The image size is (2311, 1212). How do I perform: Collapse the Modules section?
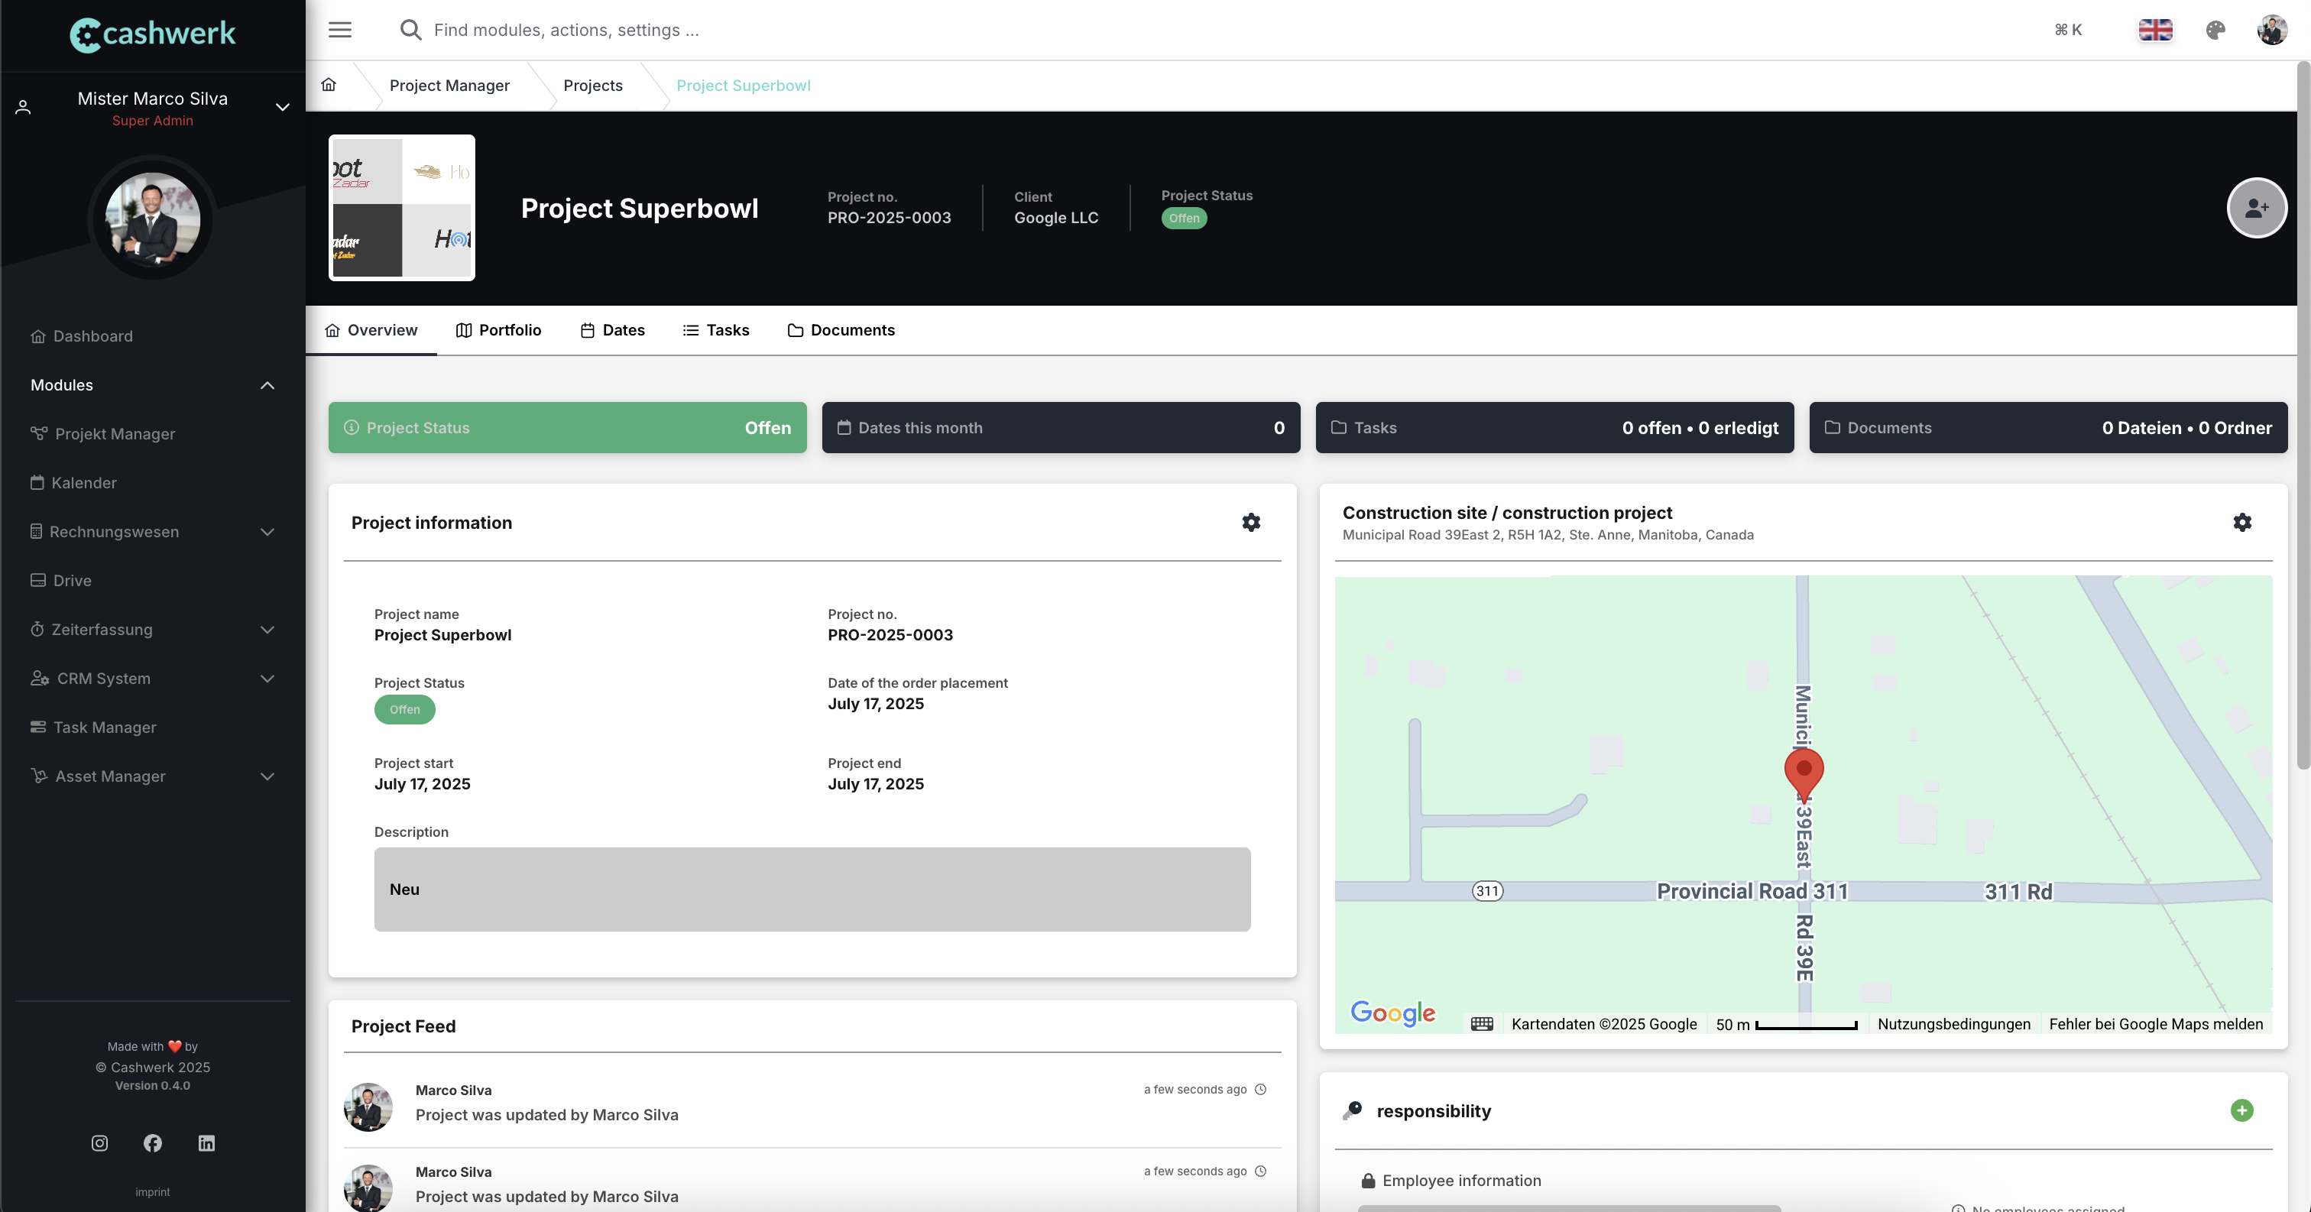pyautogui.click(x=267, y=385)
